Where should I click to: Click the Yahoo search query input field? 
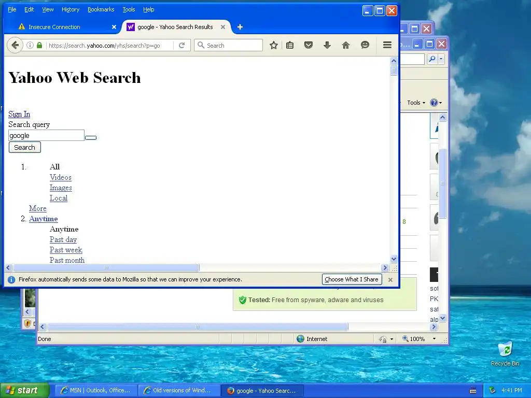pos(46,135)
